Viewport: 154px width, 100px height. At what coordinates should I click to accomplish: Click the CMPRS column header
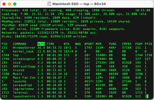(x=127, y=44)
